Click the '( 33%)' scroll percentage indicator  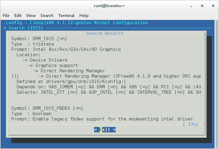point(190,124)
